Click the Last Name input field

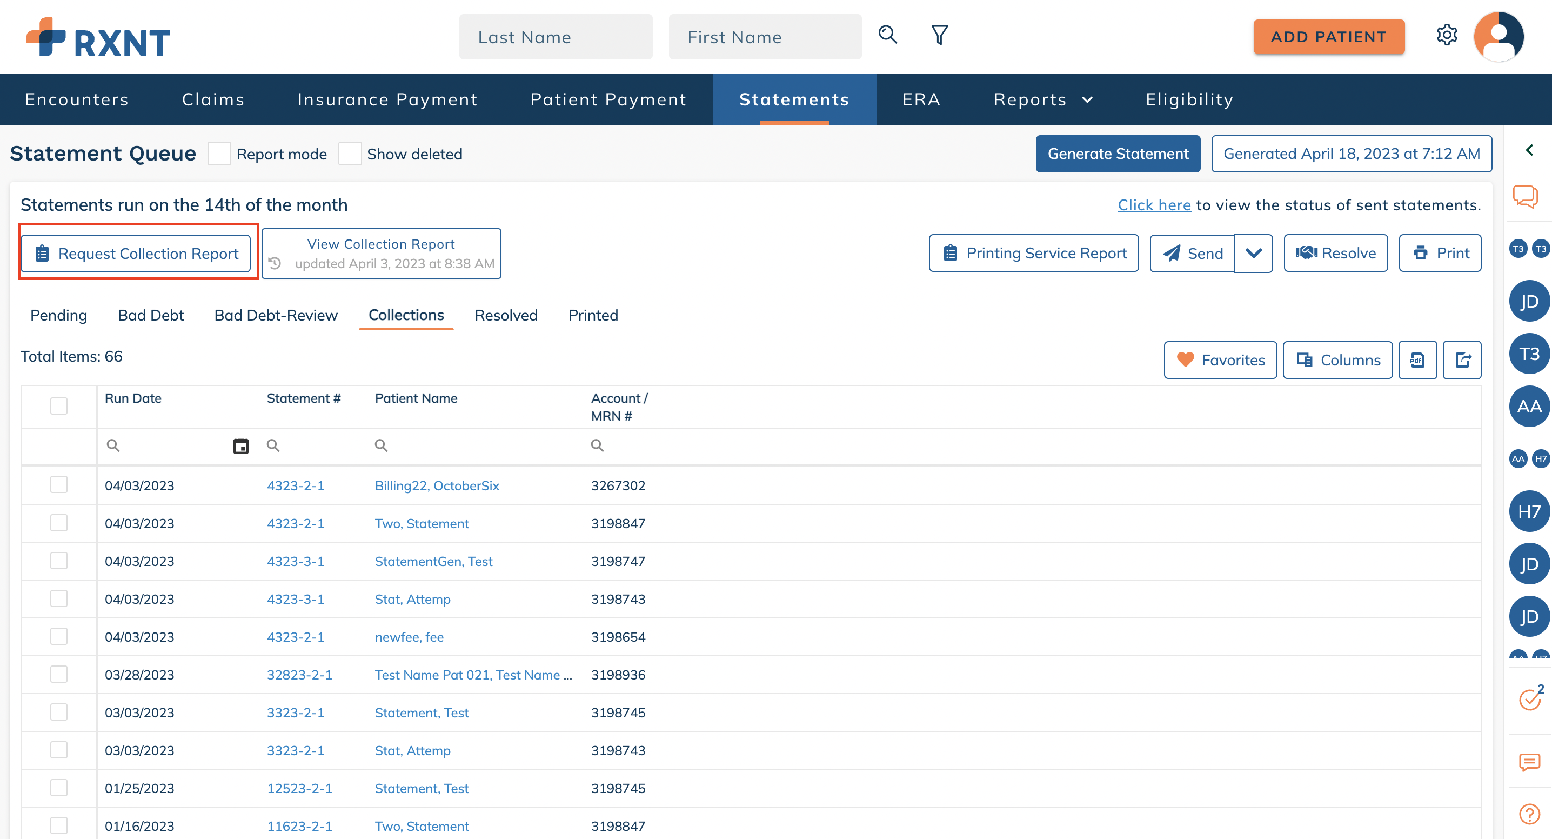click(x=556, y=36)
